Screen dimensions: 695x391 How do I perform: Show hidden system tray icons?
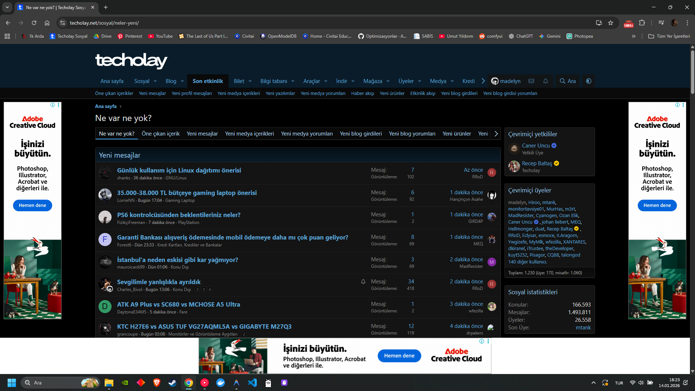click(x=593, y=383)
